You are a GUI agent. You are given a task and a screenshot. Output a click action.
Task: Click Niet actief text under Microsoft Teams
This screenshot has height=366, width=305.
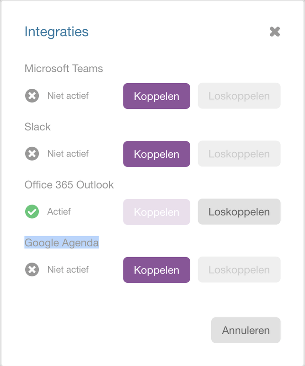[68, 96]
